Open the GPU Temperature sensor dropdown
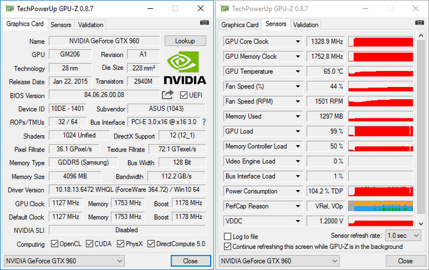429x270 pixels. click(x=298, y=72)
